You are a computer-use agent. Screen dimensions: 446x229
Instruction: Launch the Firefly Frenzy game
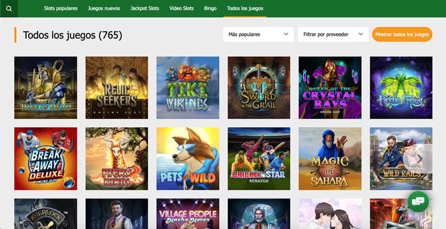pyautogui.click(x=401, y=88)
